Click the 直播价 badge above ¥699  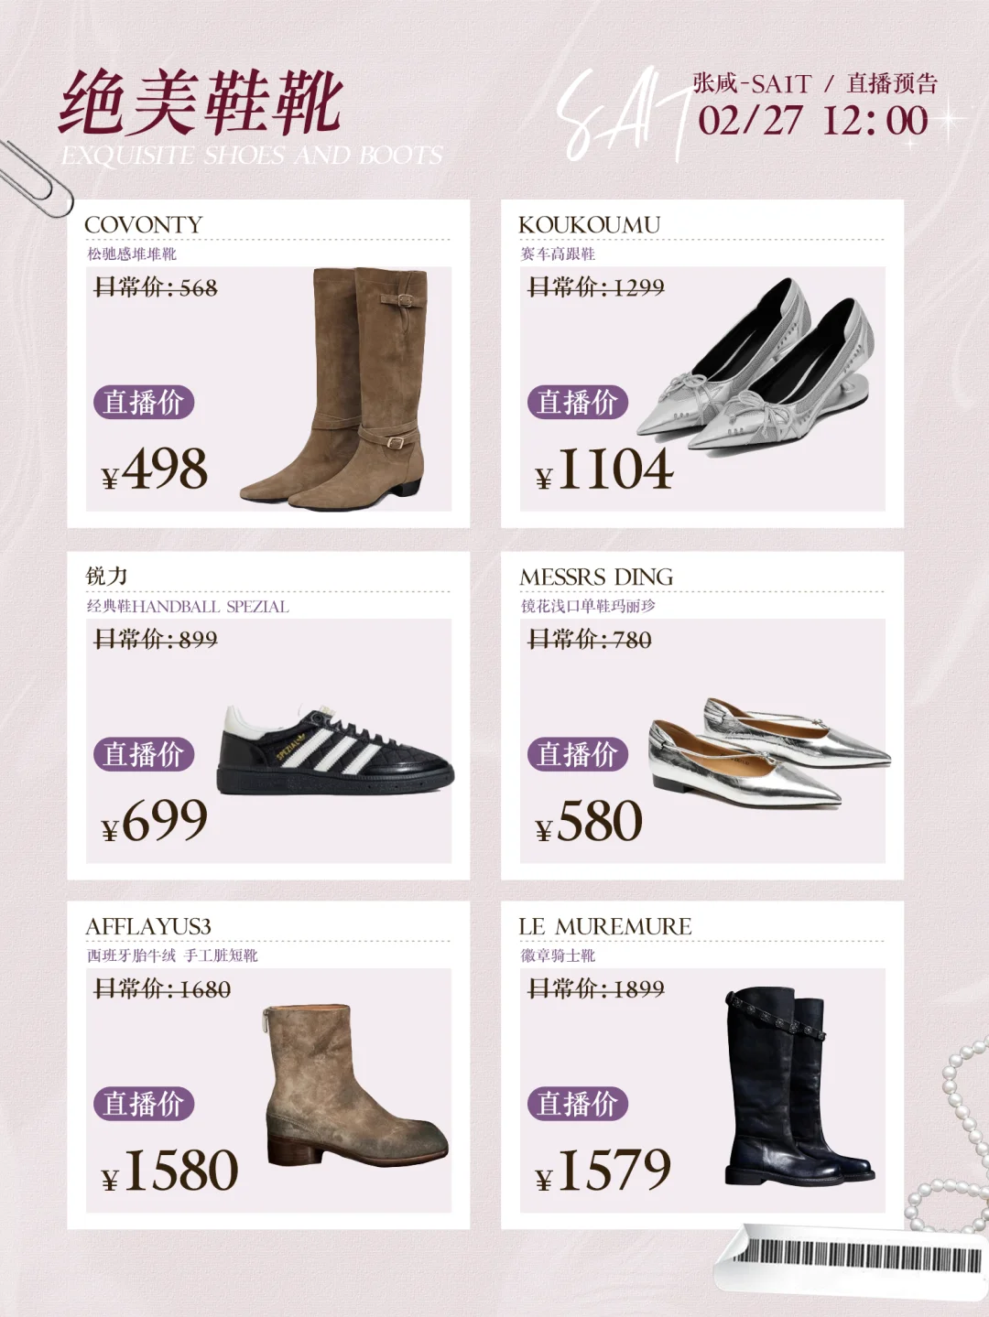(144, 754)
